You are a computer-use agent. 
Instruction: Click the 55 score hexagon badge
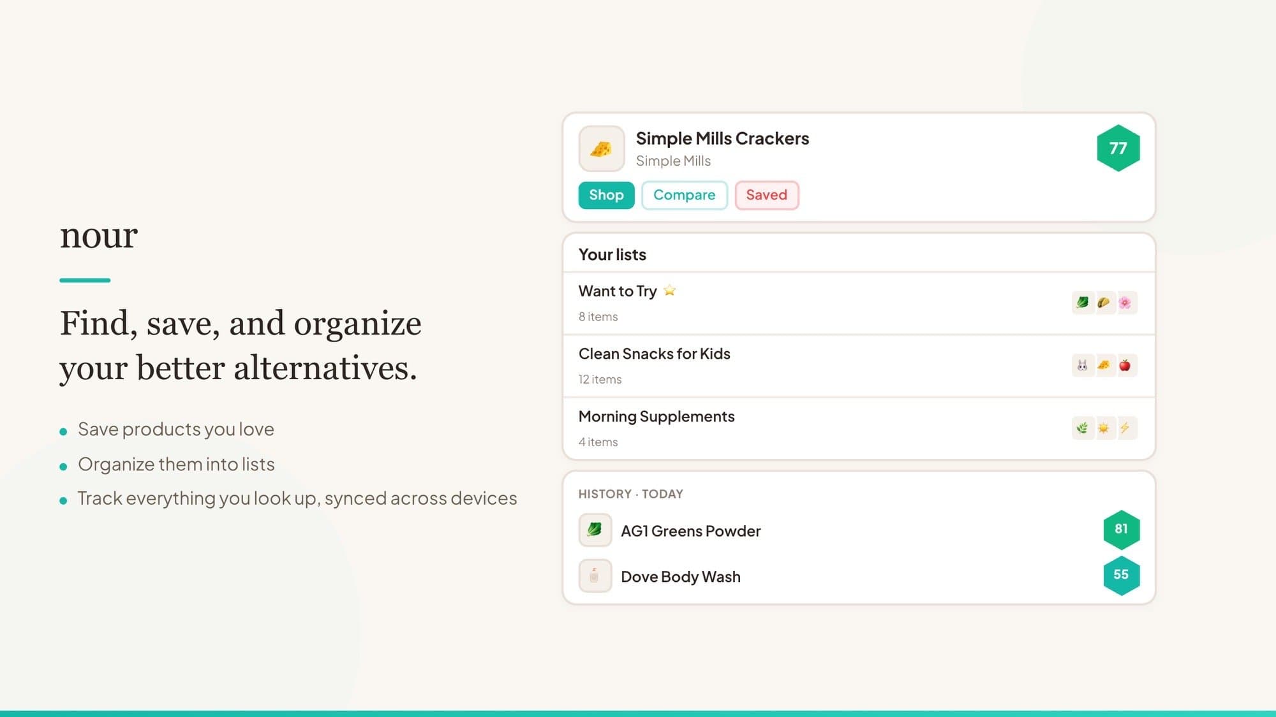point(1121,575)
